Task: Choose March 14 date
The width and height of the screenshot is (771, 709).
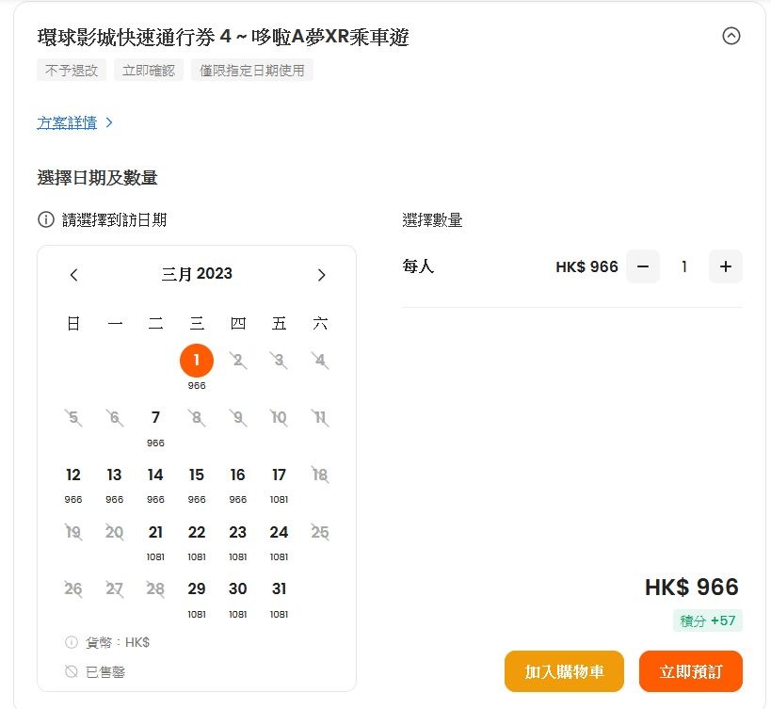Action: tap(155, 475)
